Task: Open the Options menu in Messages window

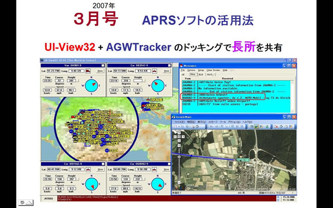Action: tap(191, 70)
